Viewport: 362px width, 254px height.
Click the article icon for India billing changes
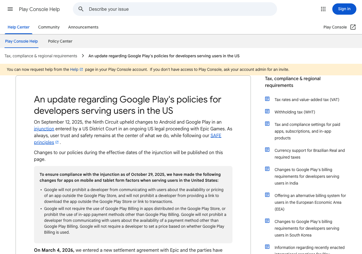pyautogui.click(x=267, y=169)
